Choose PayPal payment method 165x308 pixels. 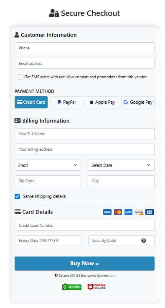(x=67, y=102)
